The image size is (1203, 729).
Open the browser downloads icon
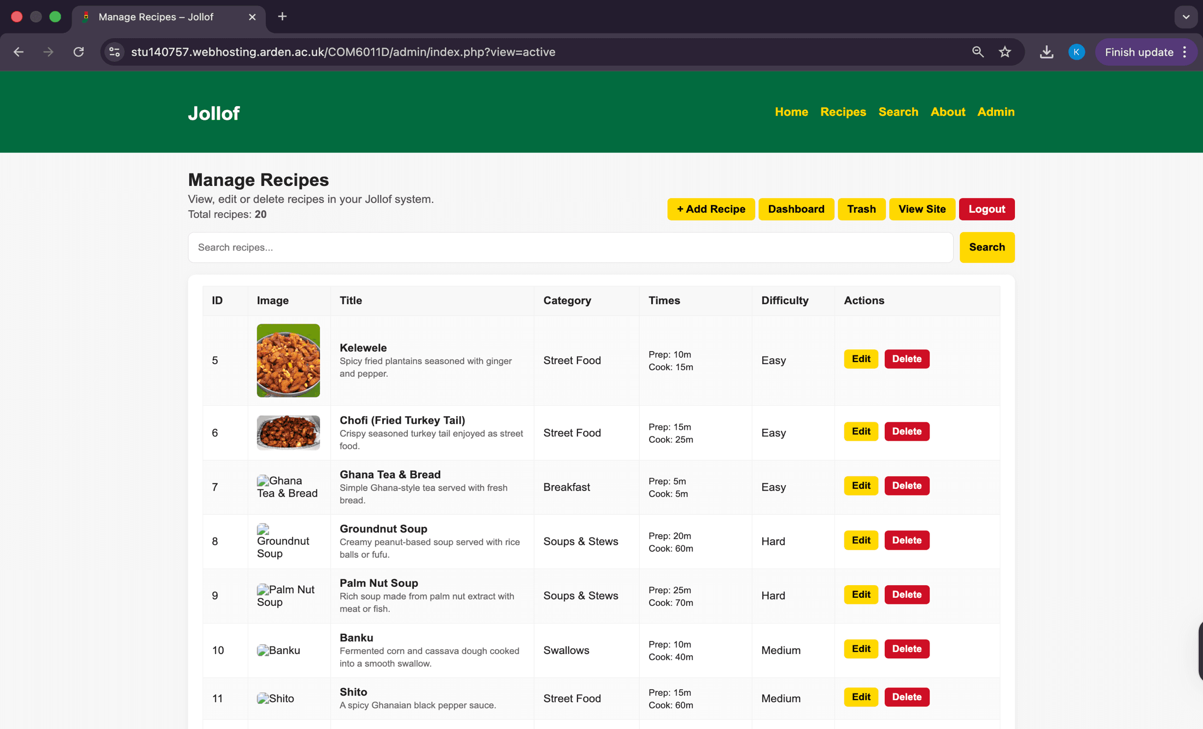1047,52
